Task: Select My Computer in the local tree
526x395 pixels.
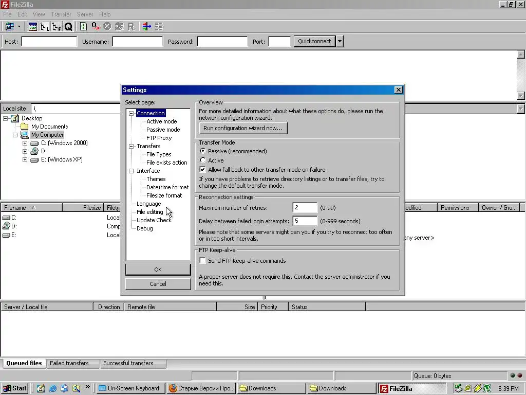Action: (x=47, y=135)
